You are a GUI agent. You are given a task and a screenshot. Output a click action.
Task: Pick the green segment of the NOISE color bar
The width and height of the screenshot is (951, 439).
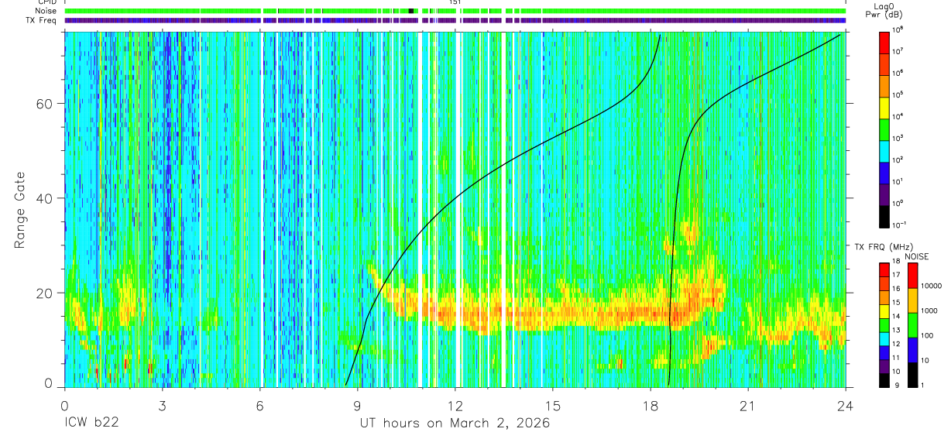pyautogui.click(x=912, y=325)
